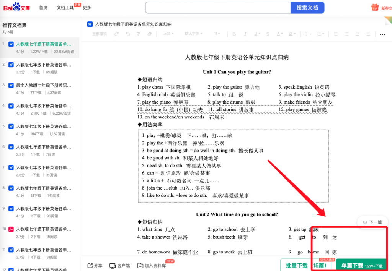
Task: Click the 加入资料库 folder icon
Action: tap(140, 266)
